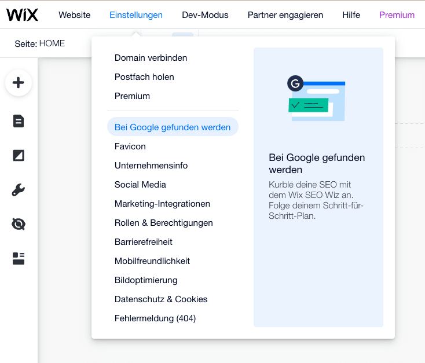Open Mobilfreundlichkeit
Viewport: 425px width, 363px height.
[x=152, y=261]
